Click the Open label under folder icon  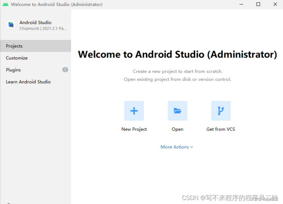(177, 129)
